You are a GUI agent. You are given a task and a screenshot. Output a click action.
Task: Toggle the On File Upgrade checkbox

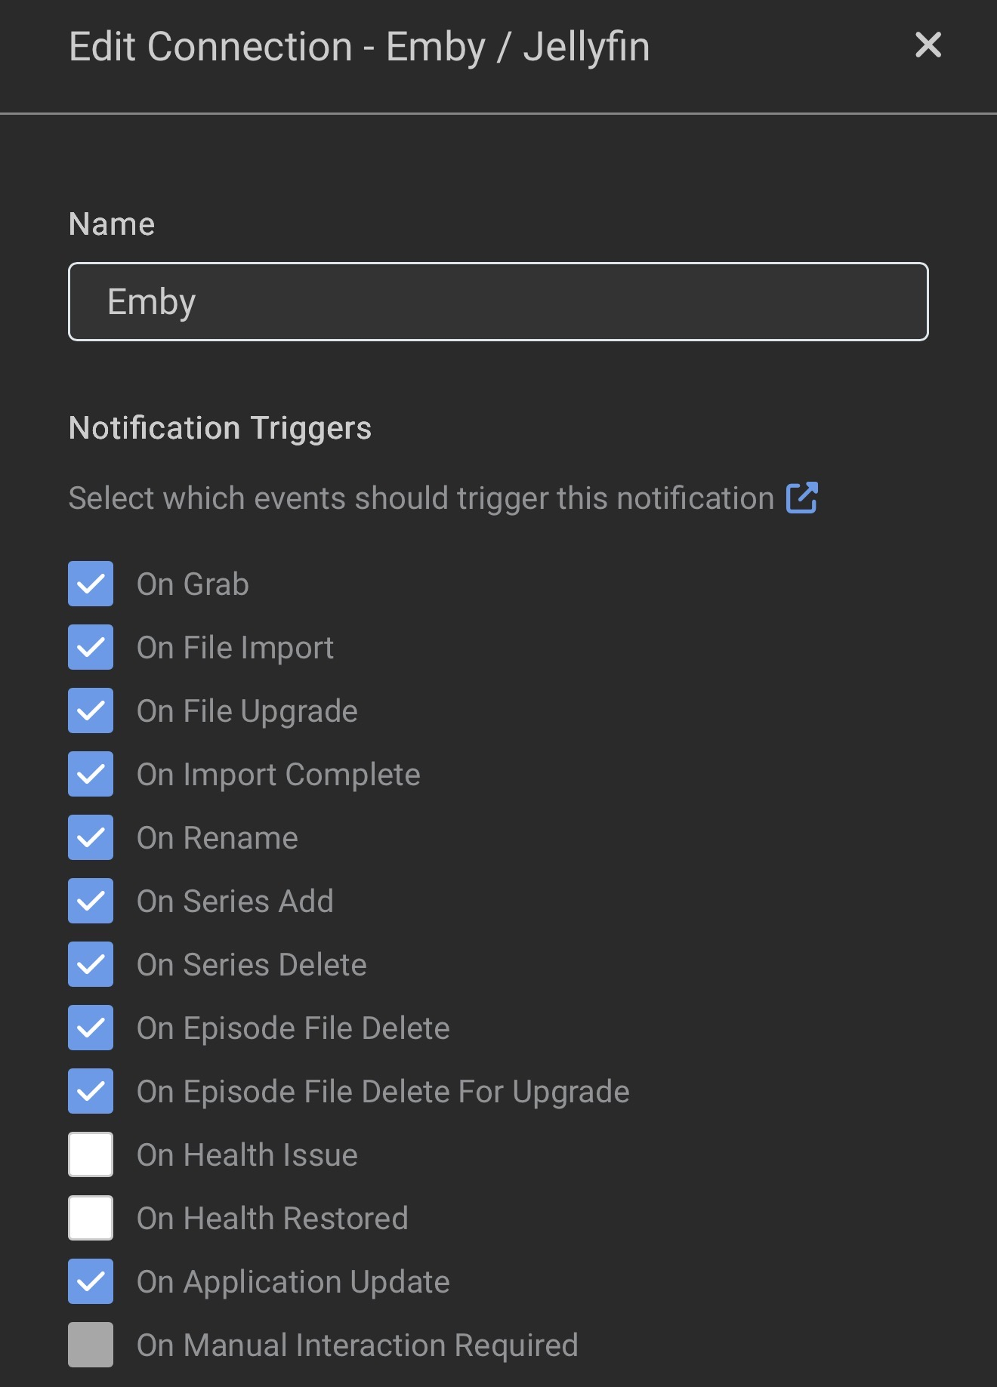click(x=91, y=710)
